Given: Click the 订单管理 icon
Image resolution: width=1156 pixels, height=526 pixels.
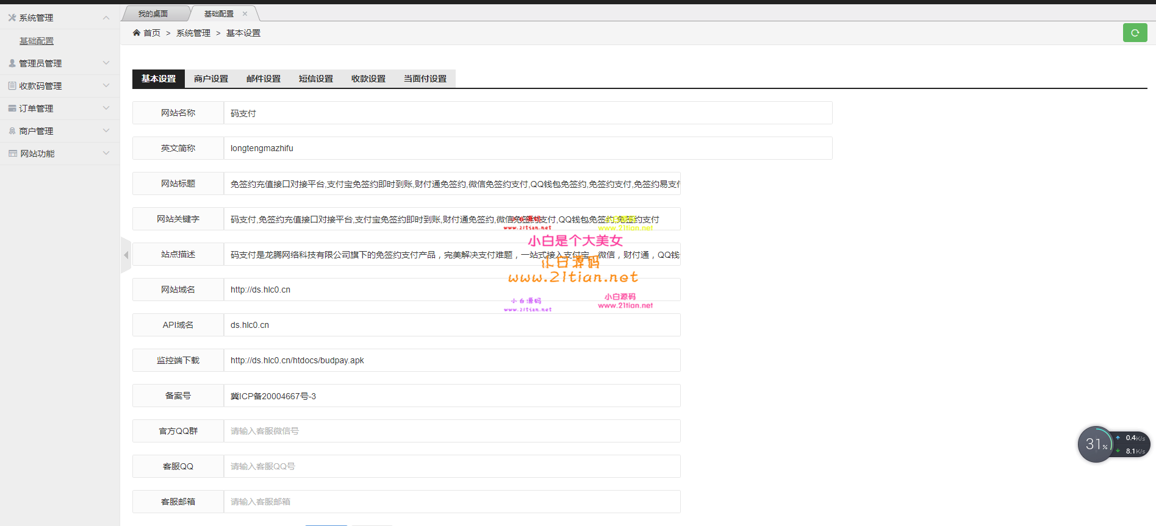Looking at the screenshot, I should (x=12, y=108).
